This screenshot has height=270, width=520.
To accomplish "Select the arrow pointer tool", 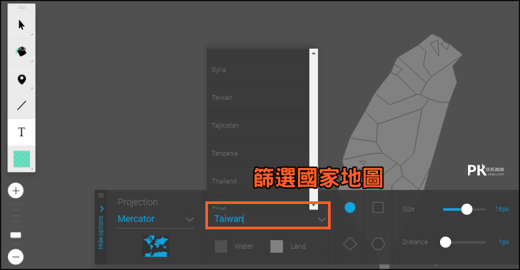I will [x=21, y=25].
